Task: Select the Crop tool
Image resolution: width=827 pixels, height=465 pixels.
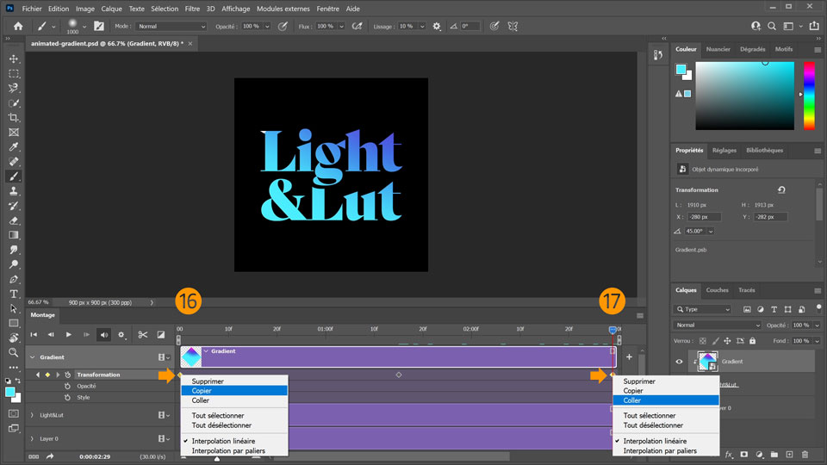Action: 14,117
